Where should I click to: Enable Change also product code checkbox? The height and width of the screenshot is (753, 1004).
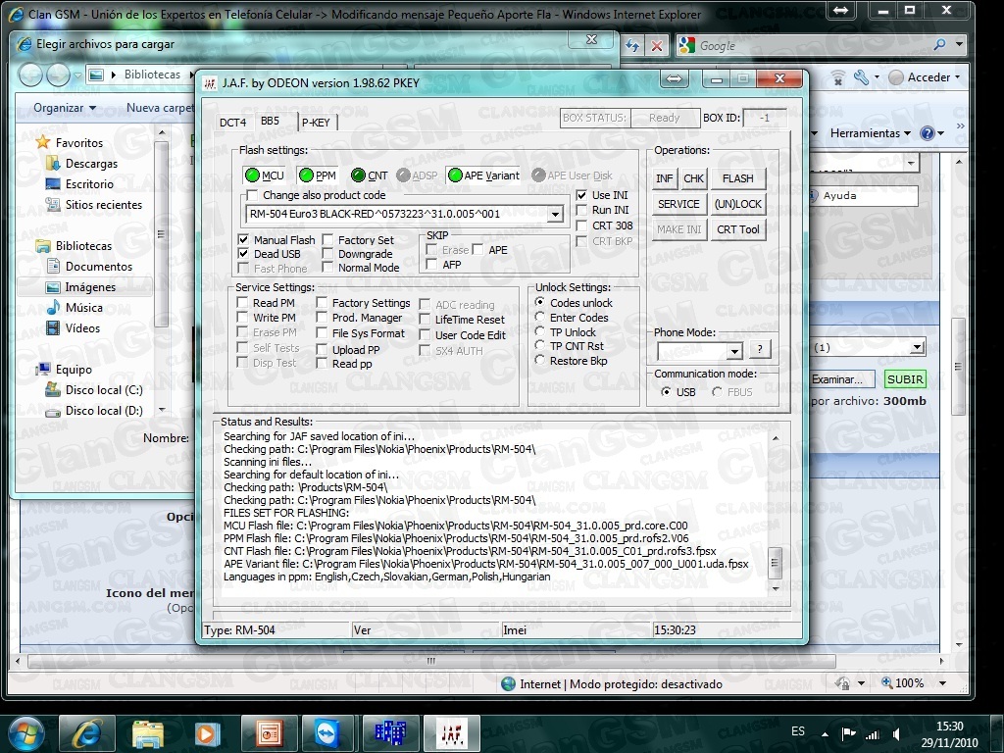pos(252,195)
